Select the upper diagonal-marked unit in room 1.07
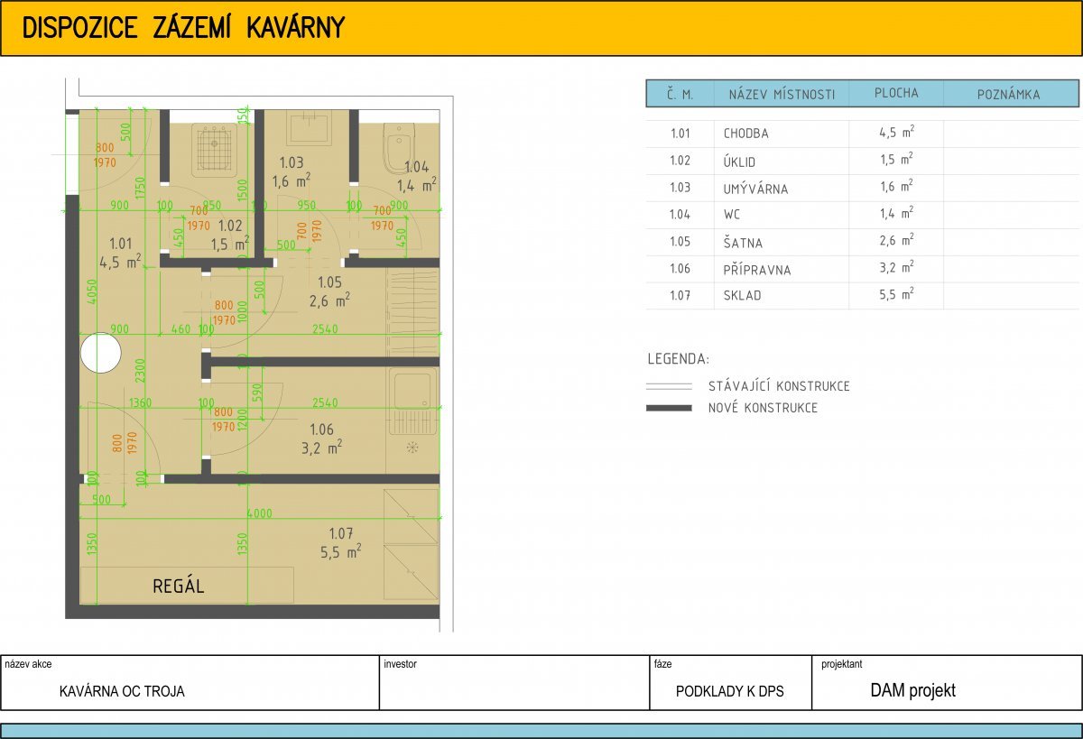Image resolution: width=1083 pixels, height=739 pixels. tap(411, 516)
